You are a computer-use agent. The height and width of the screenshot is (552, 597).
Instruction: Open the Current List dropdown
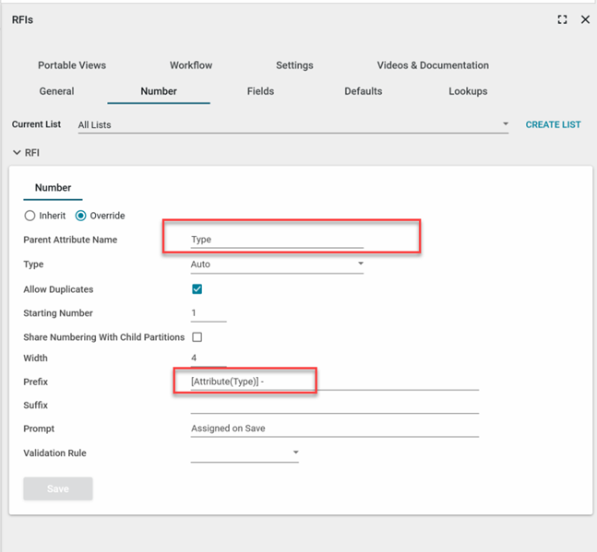click(x=505, y=124)
